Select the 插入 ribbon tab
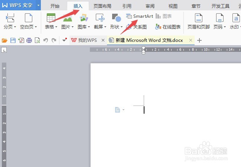Viewport: 241px width, 167px height. [78, 6]
